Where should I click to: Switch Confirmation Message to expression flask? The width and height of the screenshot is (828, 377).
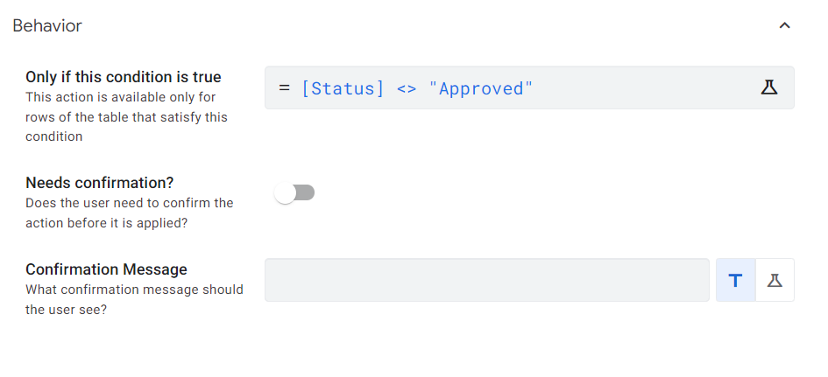pyautogui.click(x=775, y=280)
